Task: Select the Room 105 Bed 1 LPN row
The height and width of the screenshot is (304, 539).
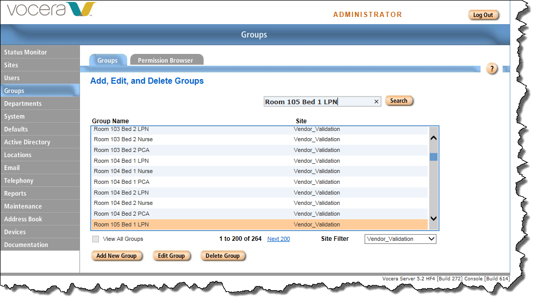Action: tap(259, 224)
